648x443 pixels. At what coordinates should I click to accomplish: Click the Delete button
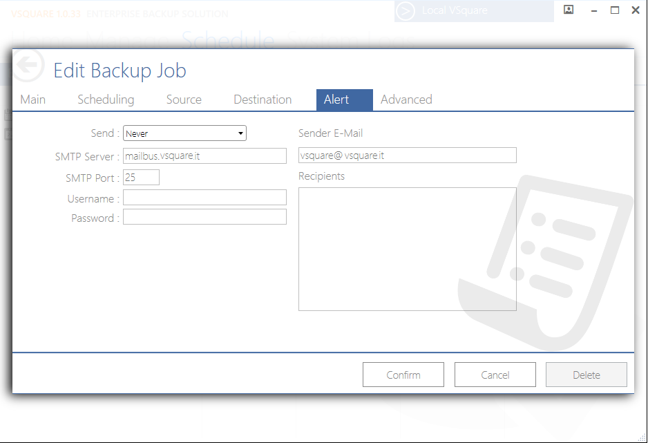pyautogui.click(x=586, y=375)
